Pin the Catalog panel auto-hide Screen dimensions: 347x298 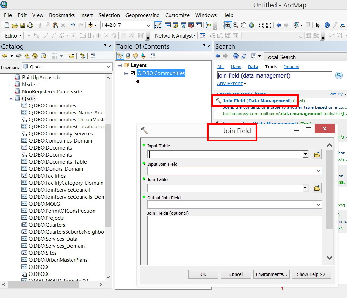105,46
